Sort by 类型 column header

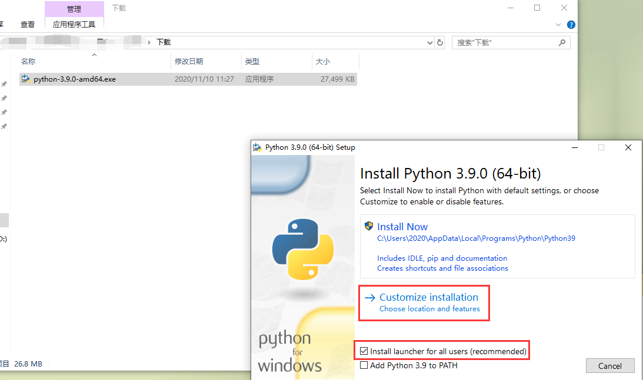tap(252, 62)
